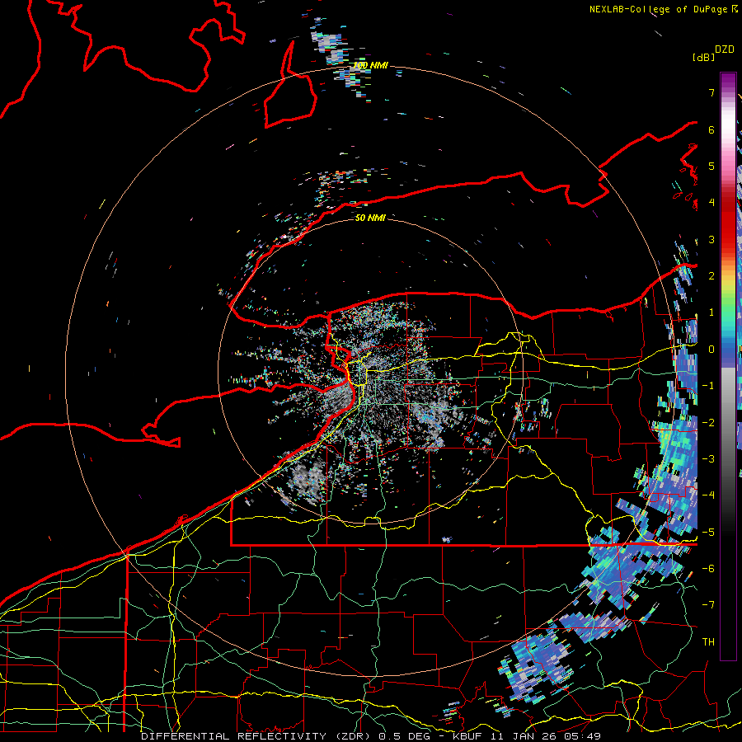Click the DZD label above the color scale

click(x=725, y=49)
